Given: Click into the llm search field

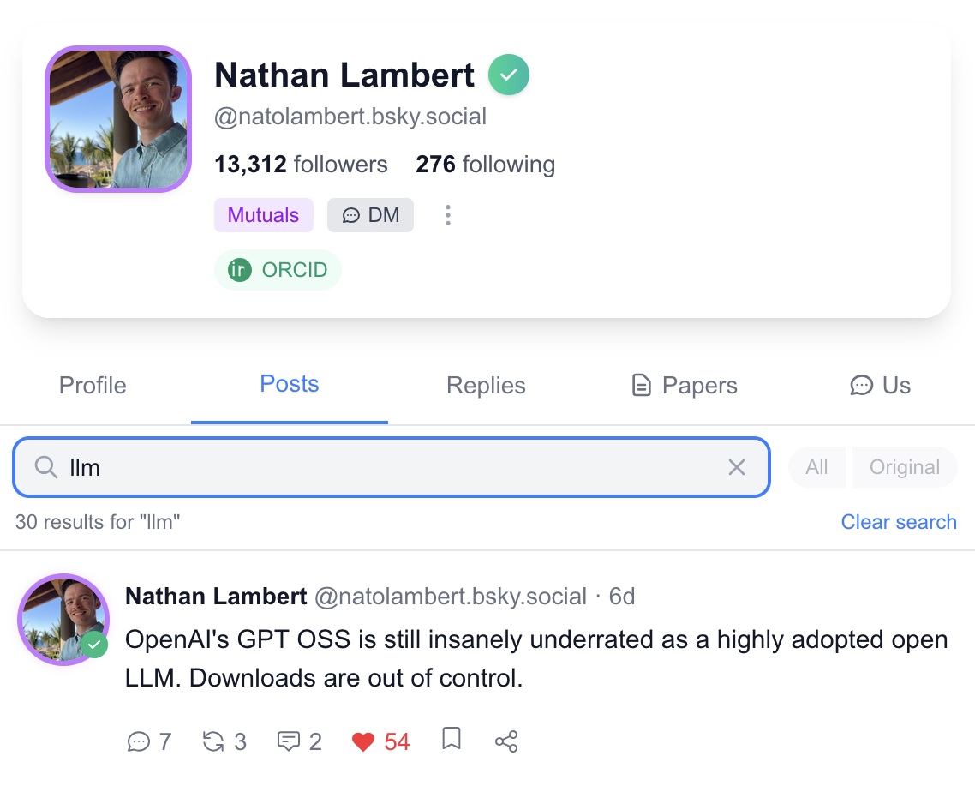Looking at the screenshot, I should (x=386, y=467).
